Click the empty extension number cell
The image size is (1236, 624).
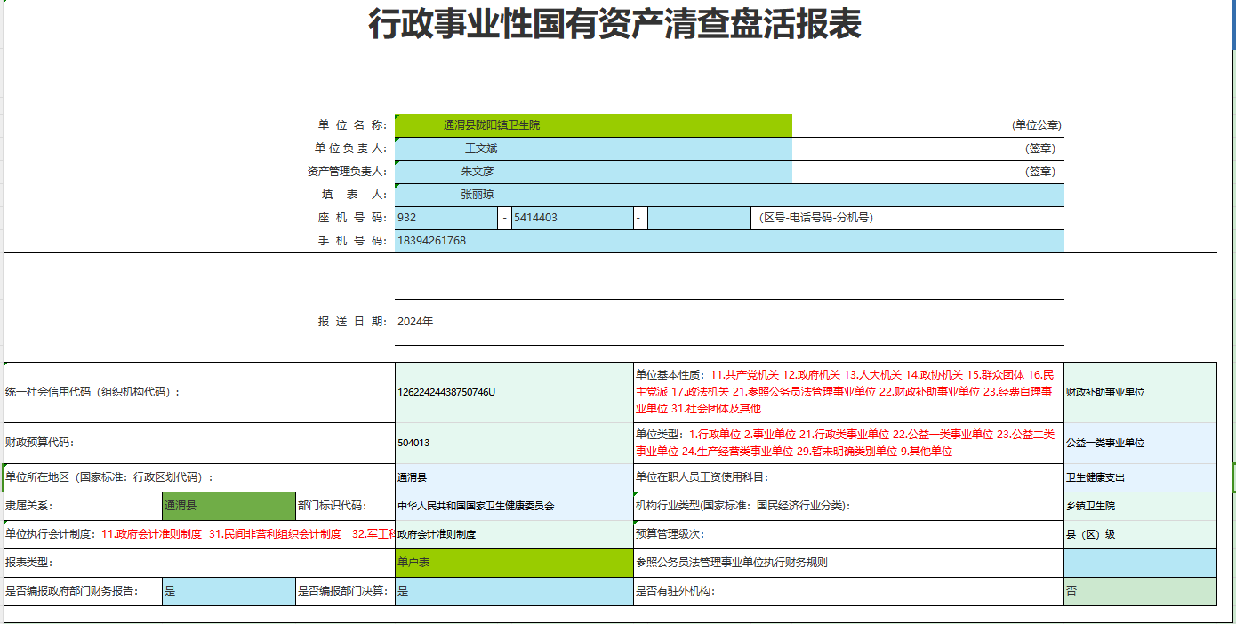699,218
